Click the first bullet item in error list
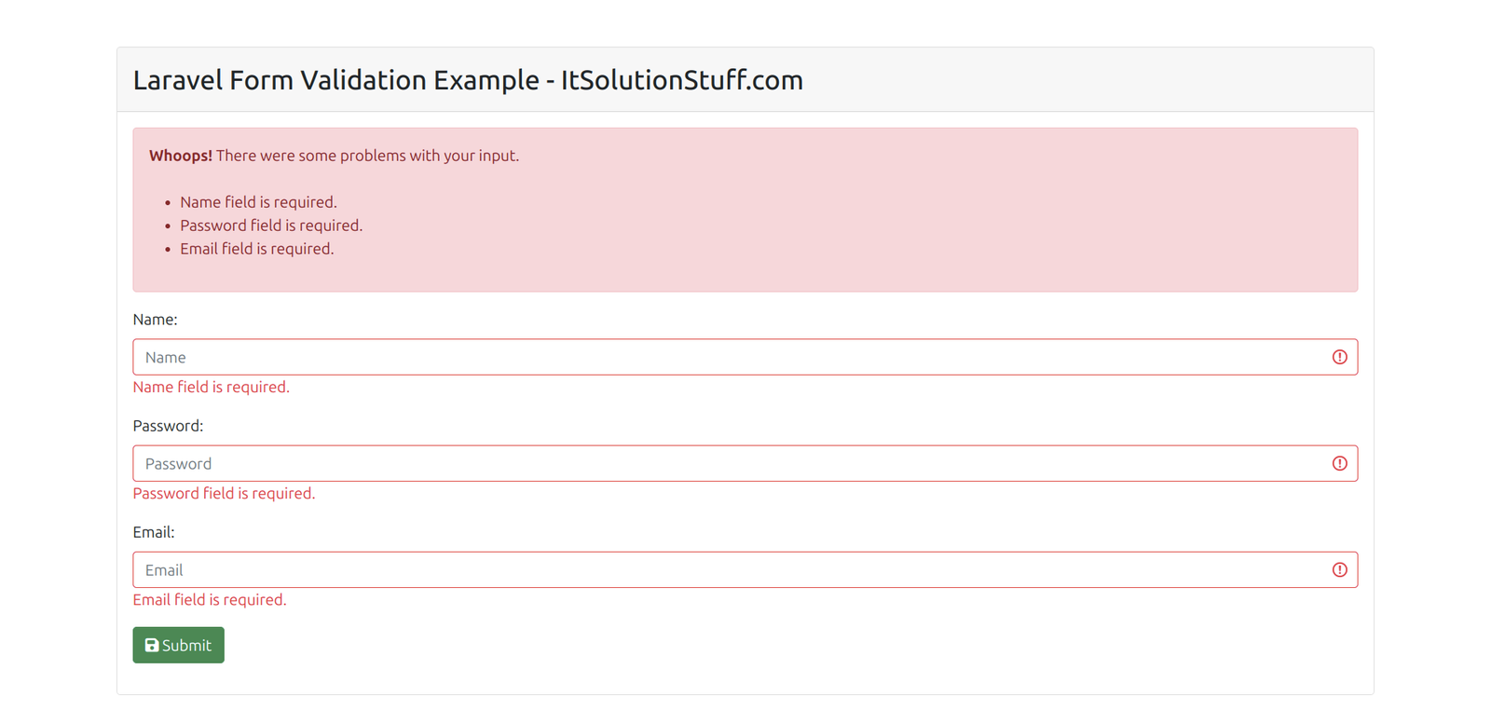 [258, 201]
